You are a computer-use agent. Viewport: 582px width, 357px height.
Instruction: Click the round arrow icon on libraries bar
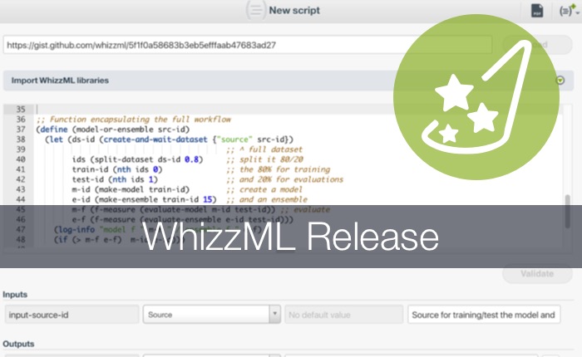[x=560, y=81]
